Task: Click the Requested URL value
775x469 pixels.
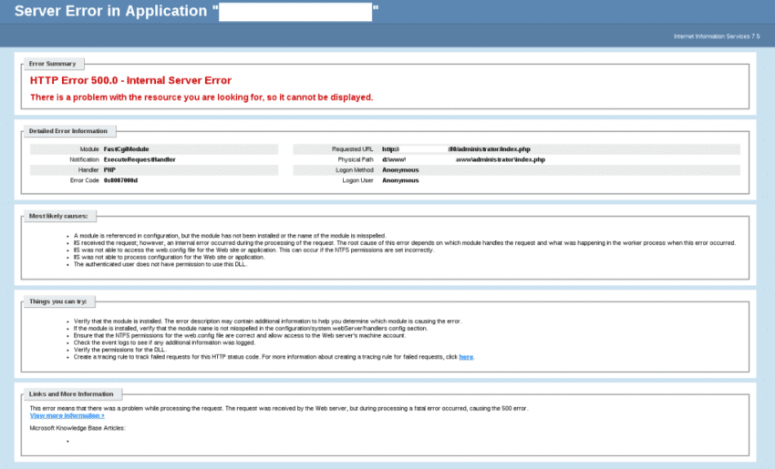Action: (x=456, y=148)
